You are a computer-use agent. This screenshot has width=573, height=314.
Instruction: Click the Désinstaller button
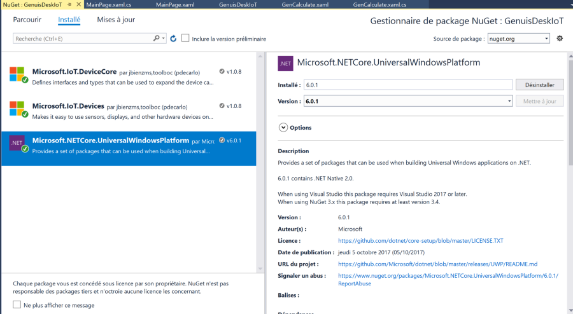(x=540, y=85)
